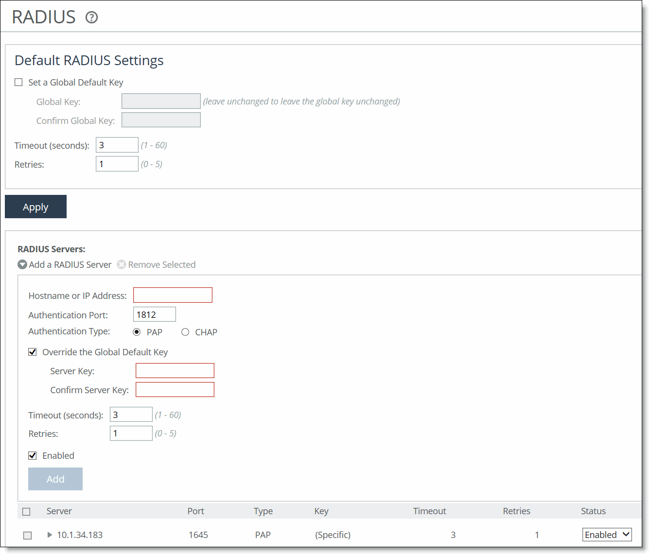Check Set a Global Default Key
The height and width of the screenshot is (555, 650).
point(18,82)
